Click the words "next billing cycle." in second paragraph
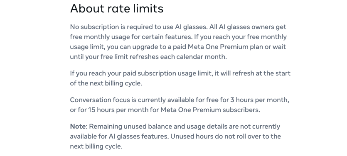The width and height of the screenshot is (347, 156). pos(116,83)
